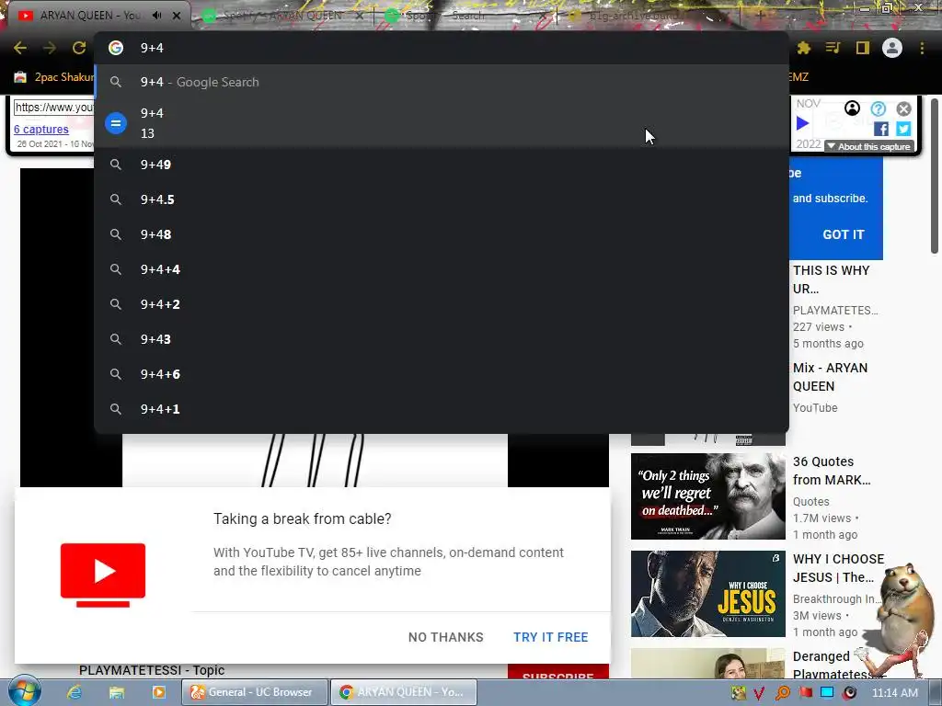Click the cyan monitor tray icon
Image resolution: width=942 pixels, height=706 pixels.
pos(827,692)
